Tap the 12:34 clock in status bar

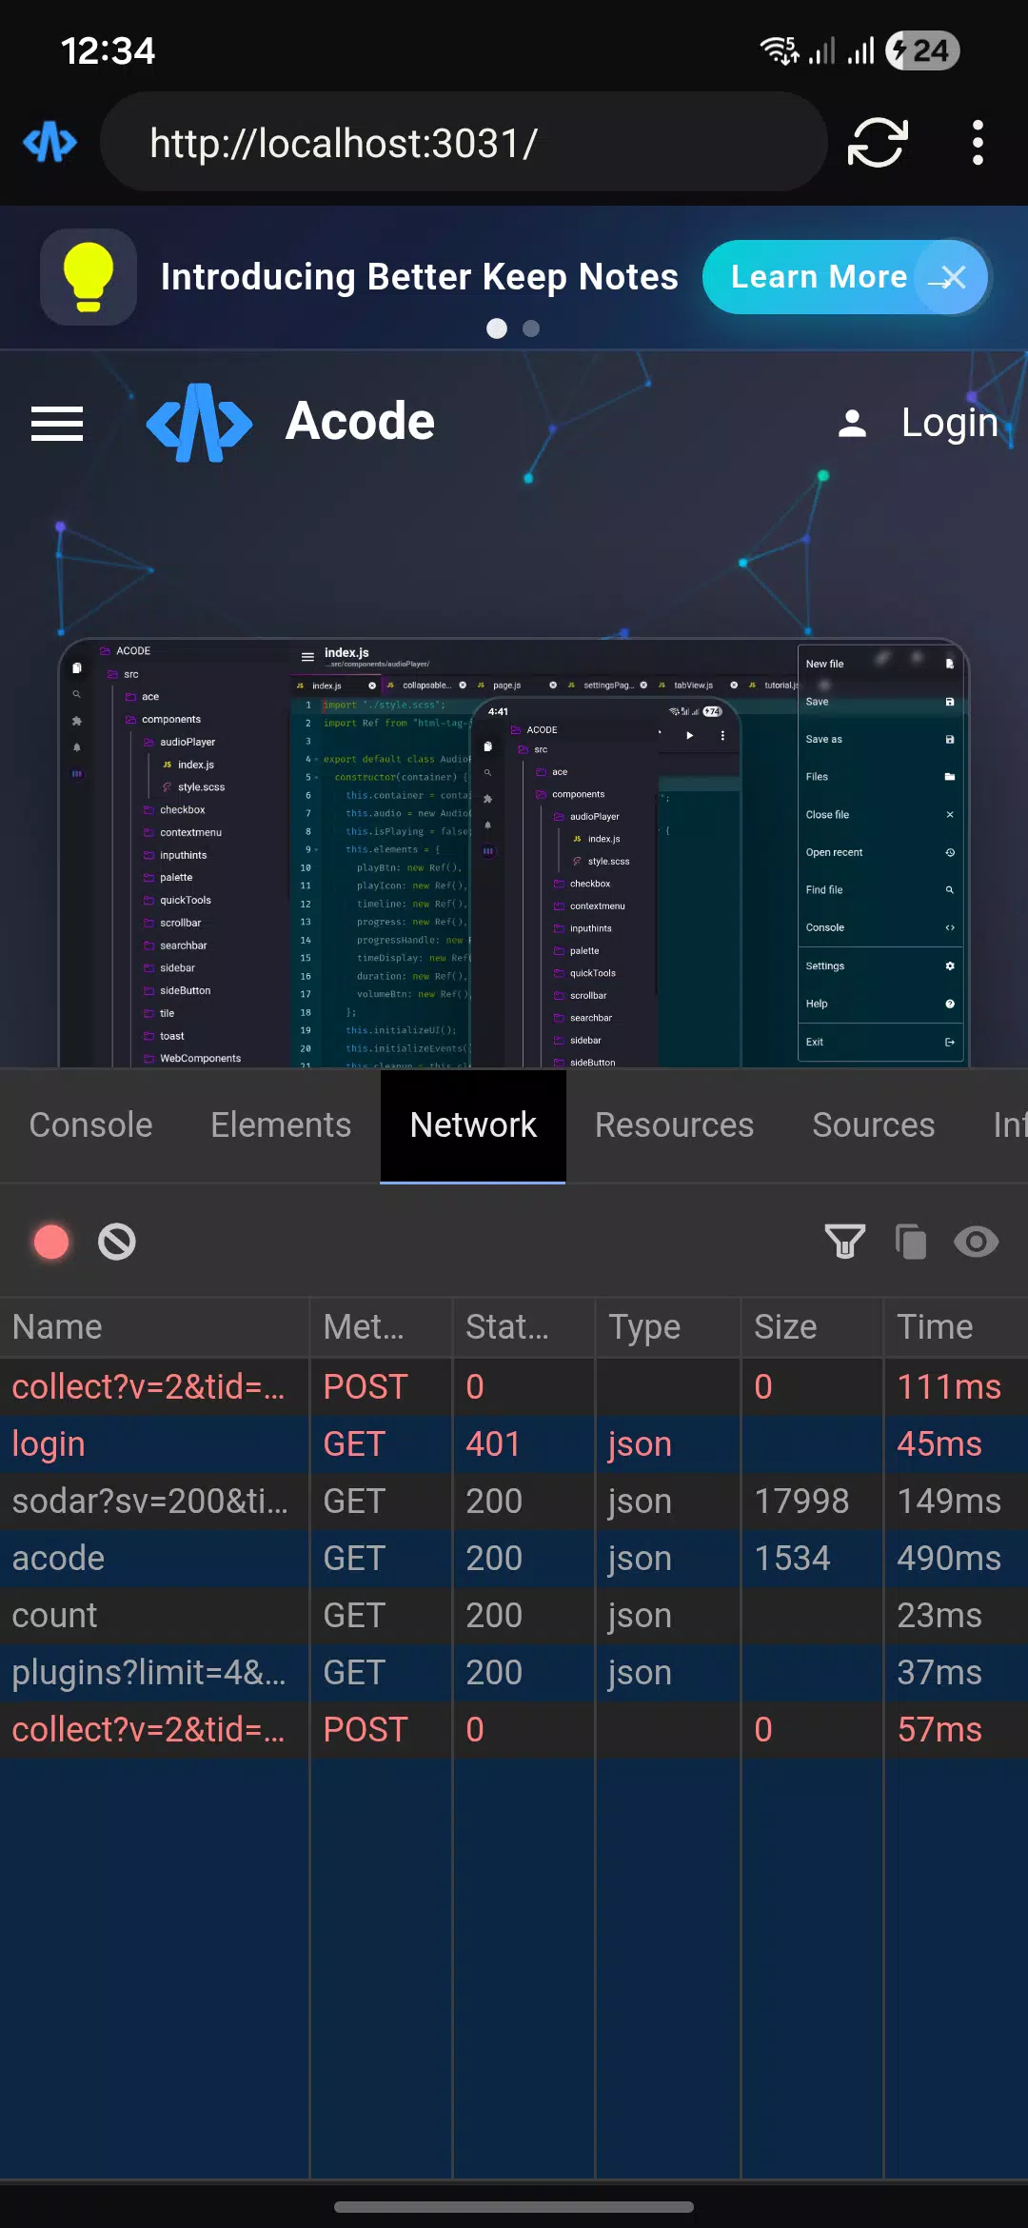(108, 50)
